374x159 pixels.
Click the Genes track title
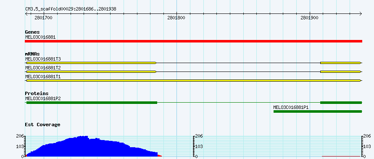point(32,32)
